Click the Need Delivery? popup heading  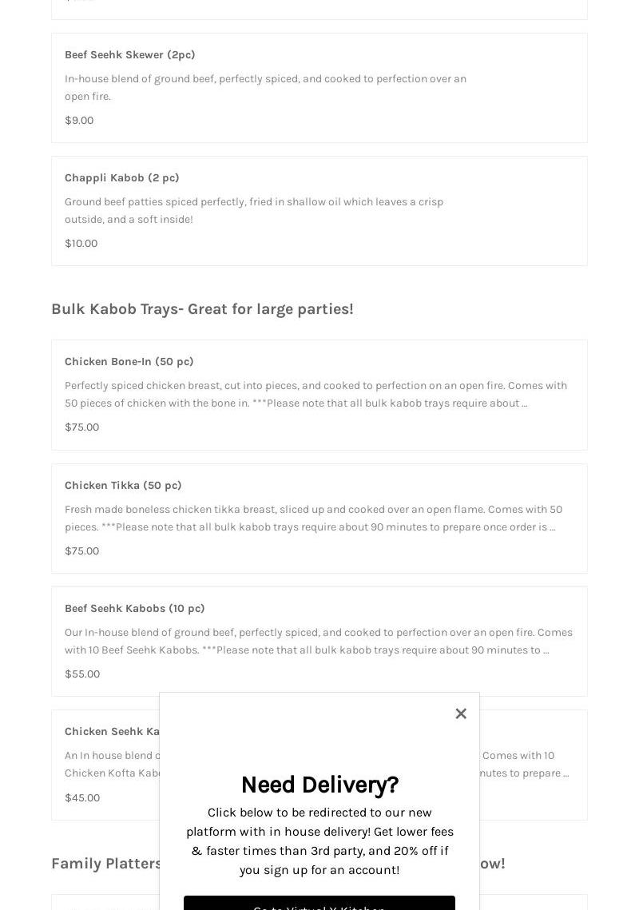click(319, 785)
